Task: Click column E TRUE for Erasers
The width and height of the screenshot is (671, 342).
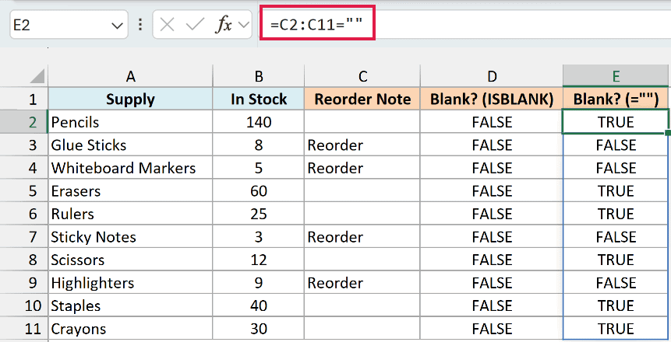Action: (616, 191)
